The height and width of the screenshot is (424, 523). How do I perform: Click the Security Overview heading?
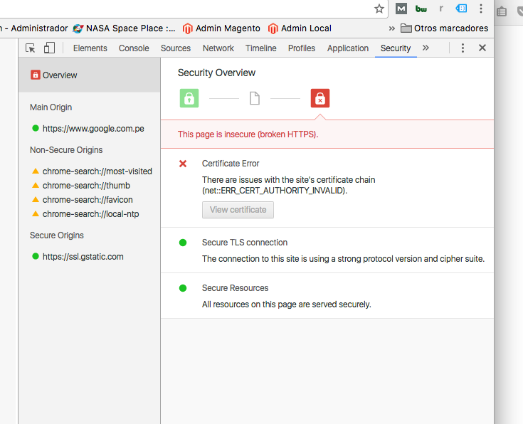coord(216,73)
